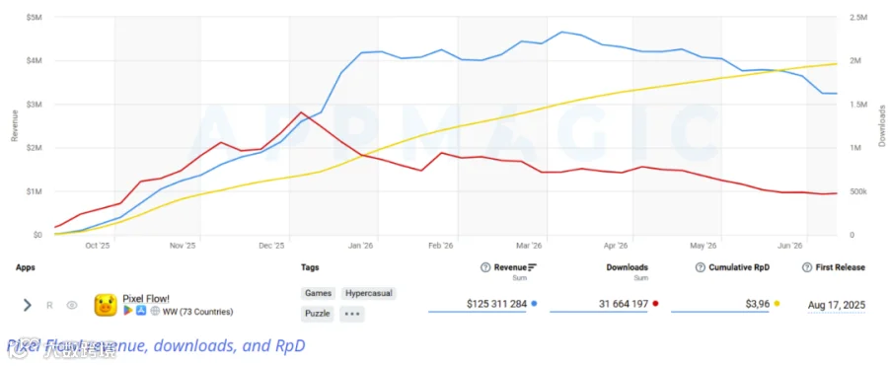Click the R marker next to chevron
The width and height of the screenshot is (888, 366).
coord(49,306)
